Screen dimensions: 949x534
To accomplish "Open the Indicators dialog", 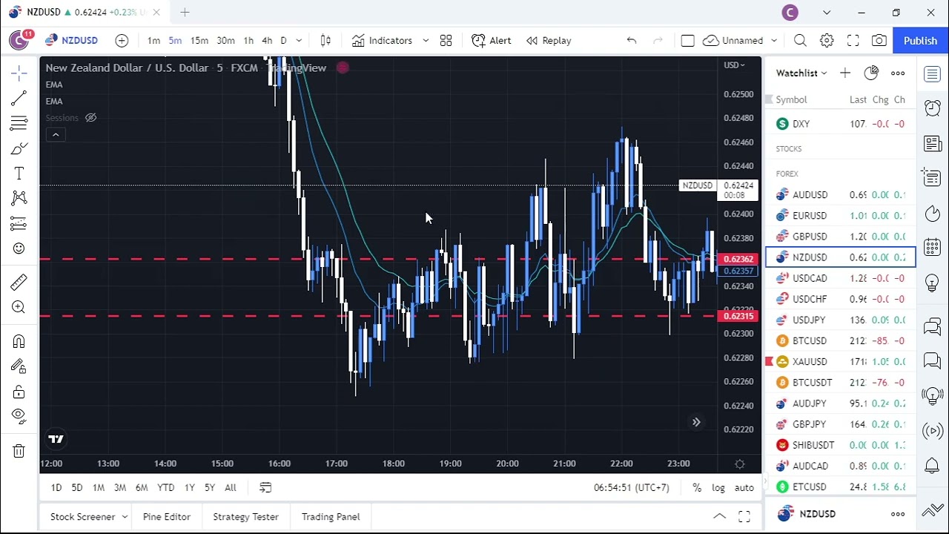I will click(382, 41).
